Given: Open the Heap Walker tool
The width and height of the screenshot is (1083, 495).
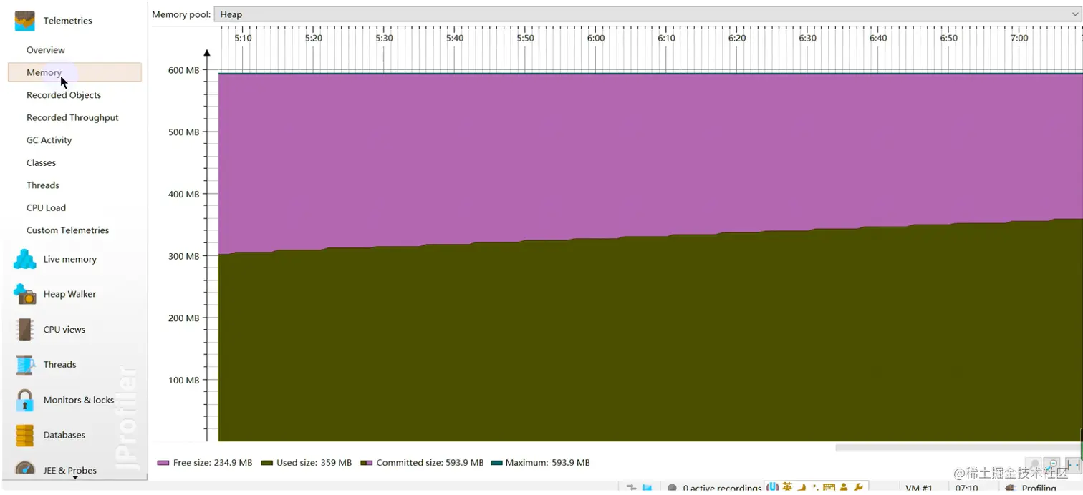Looking at the screenshot, I should pos(69,294).
